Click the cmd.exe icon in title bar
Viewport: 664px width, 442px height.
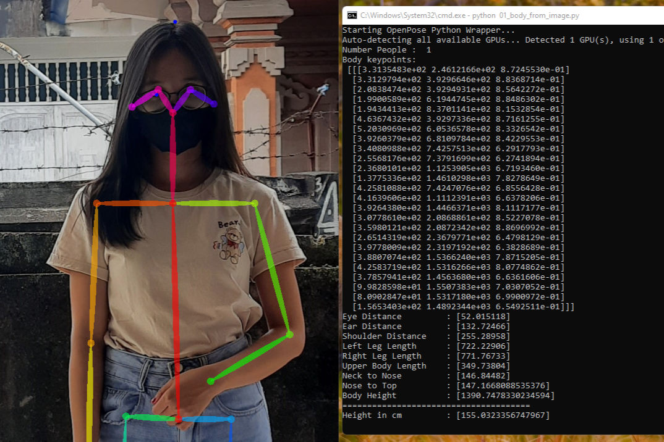[351, 15]
